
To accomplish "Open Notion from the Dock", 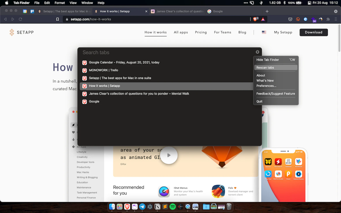I will click(157, 207).
